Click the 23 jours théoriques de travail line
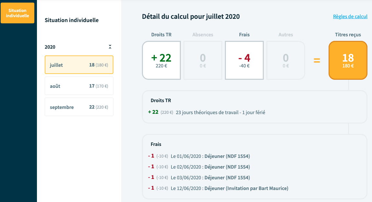This screenshot has height=202, width=372. [220, 113]
